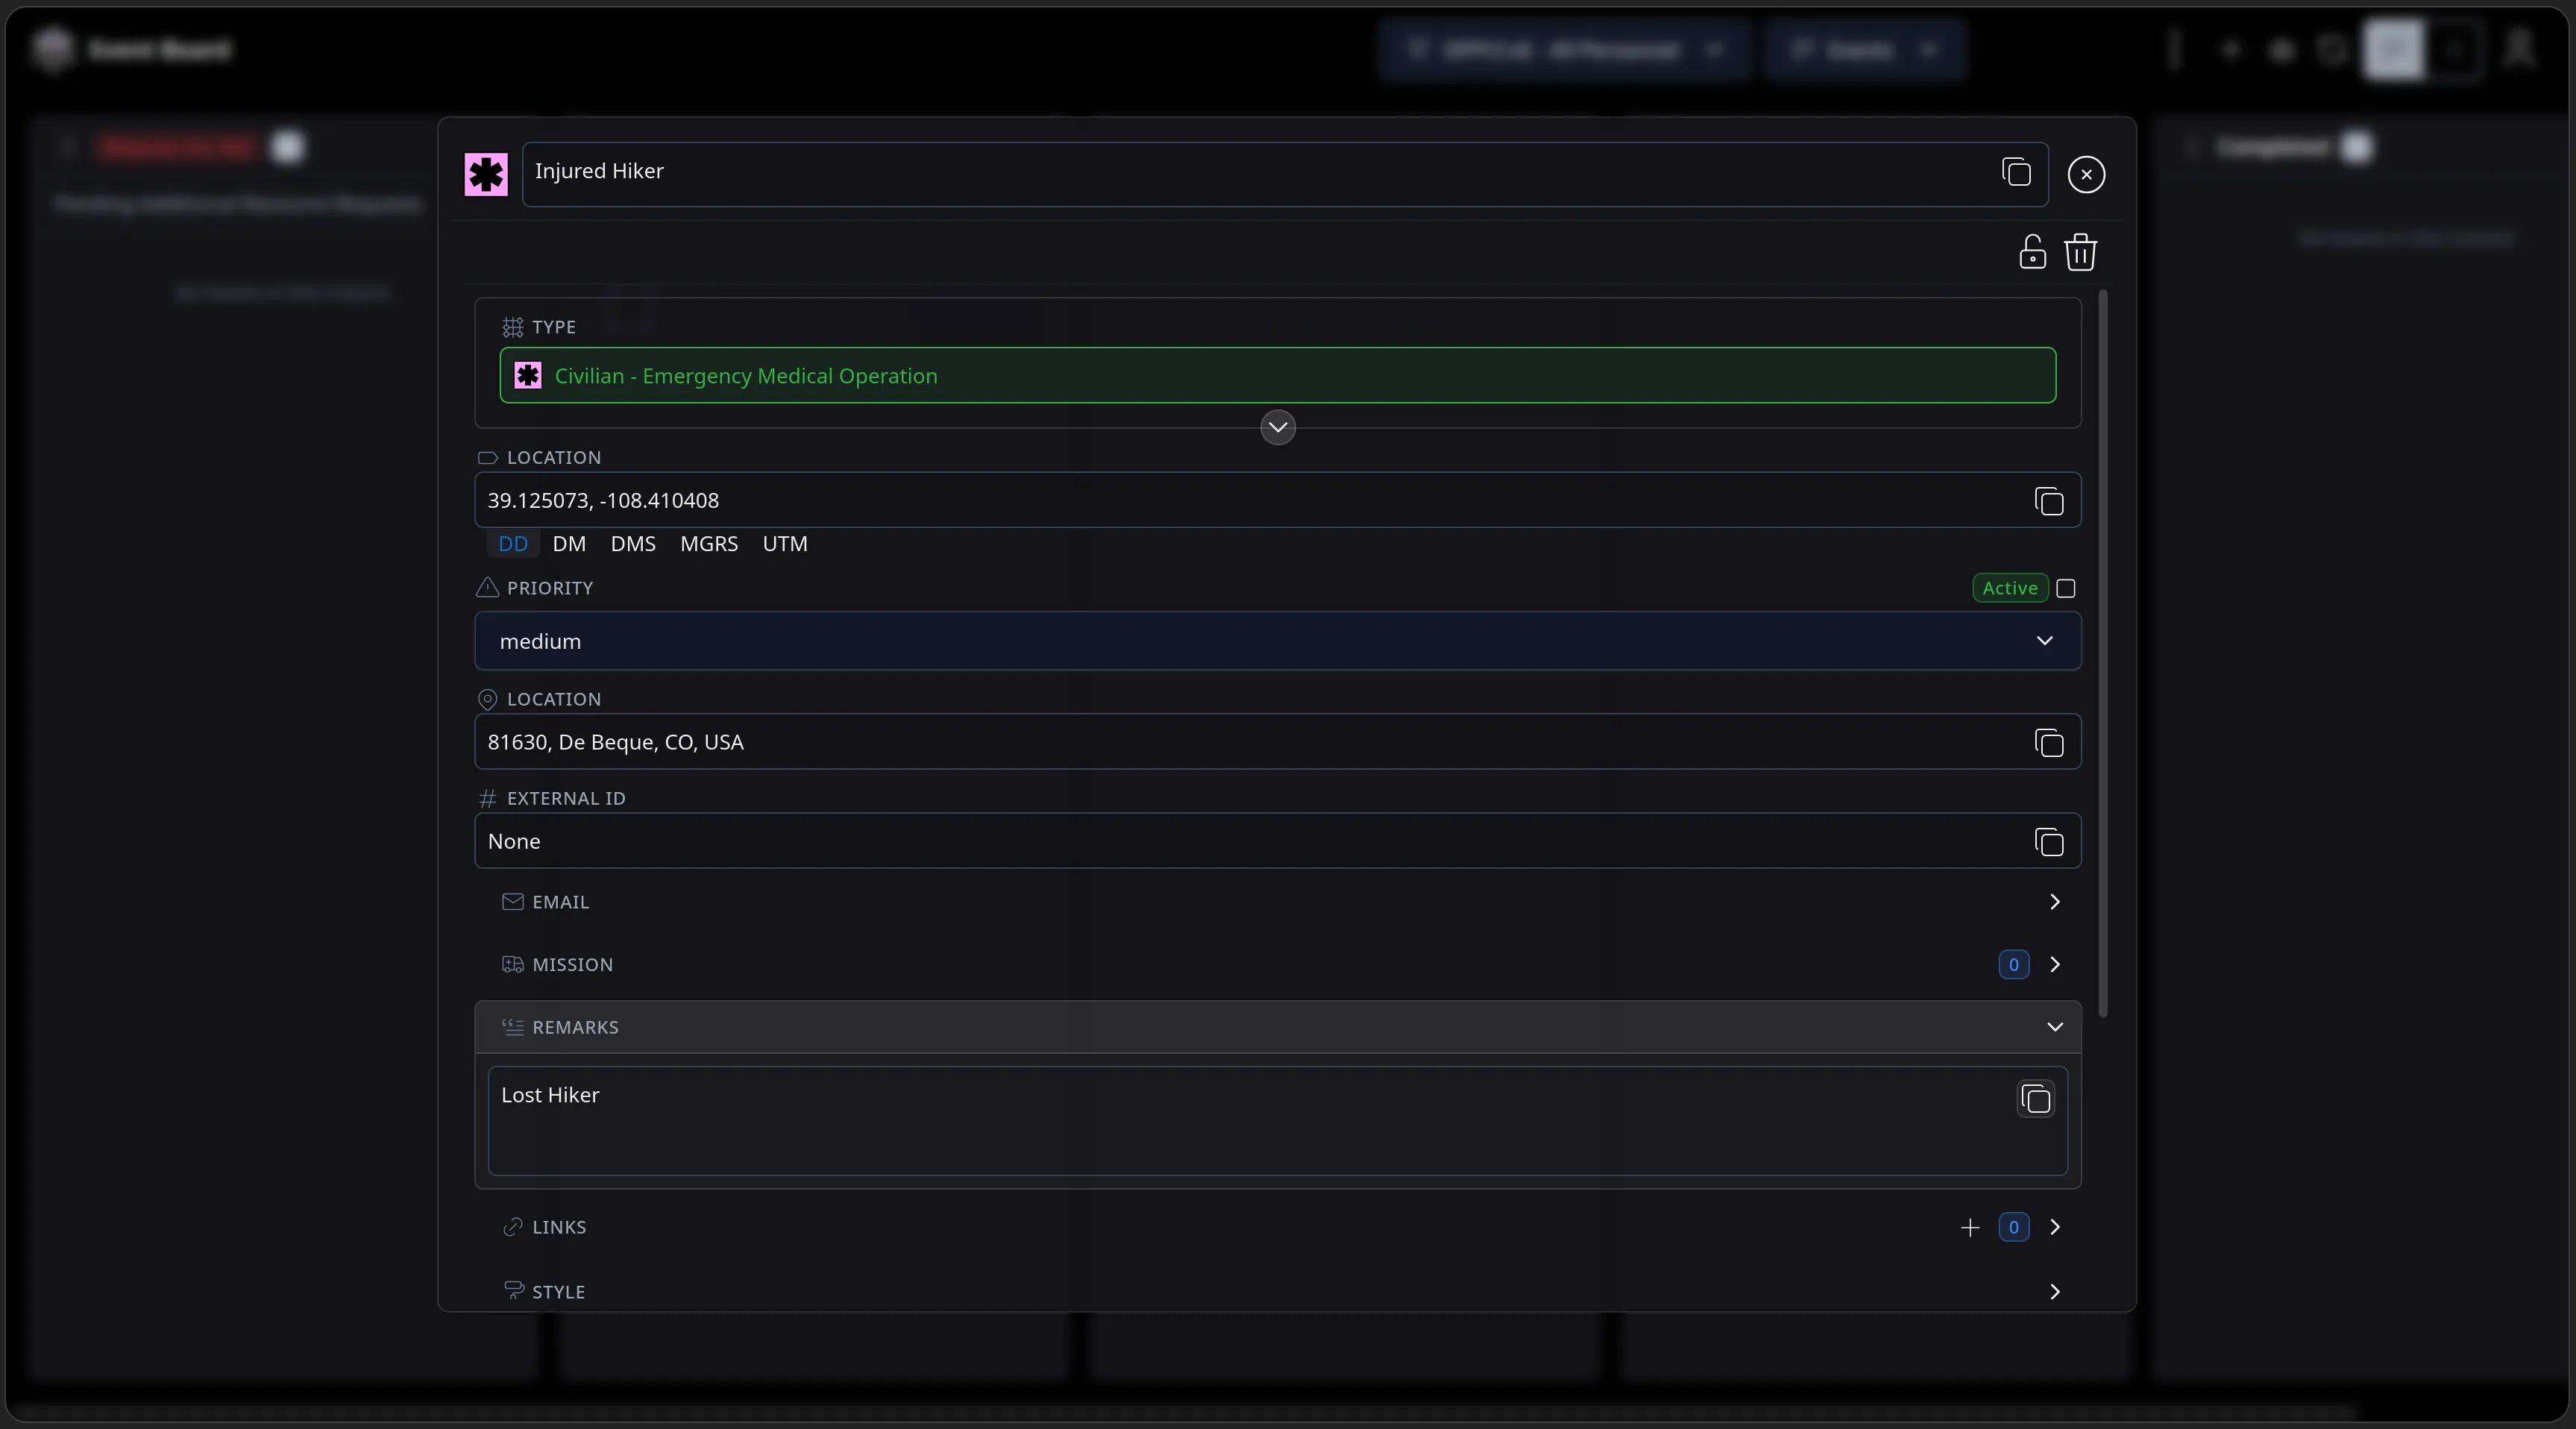Open the medium priority dropdown
This screenshot has width=2576, height=1429.
[x=1277, y=641]
